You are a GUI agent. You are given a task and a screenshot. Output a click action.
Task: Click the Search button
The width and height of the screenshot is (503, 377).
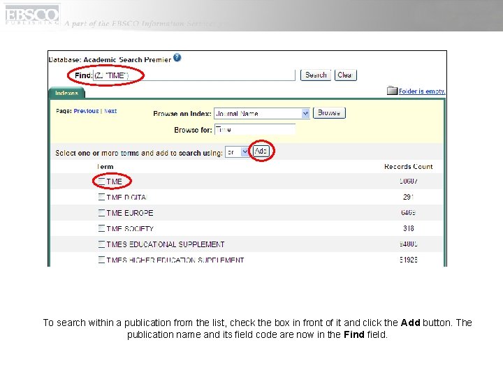[x=316, y=75]
